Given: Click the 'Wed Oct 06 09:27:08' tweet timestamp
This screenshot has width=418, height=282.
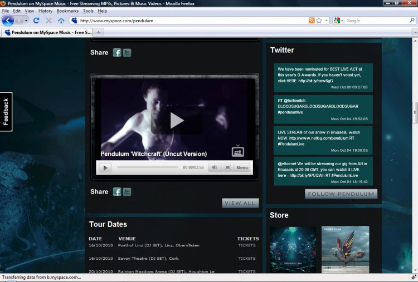Looking at the screenshot, I should (x=349, y=87).
